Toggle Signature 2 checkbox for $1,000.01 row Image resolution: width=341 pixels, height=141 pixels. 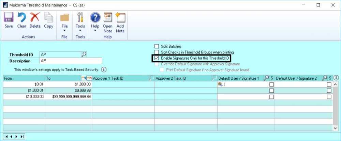click(329, 91)
